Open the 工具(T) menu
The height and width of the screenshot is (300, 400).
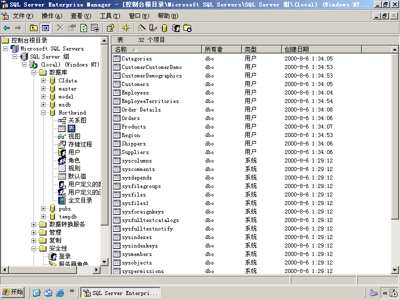[x=110, y=16]
